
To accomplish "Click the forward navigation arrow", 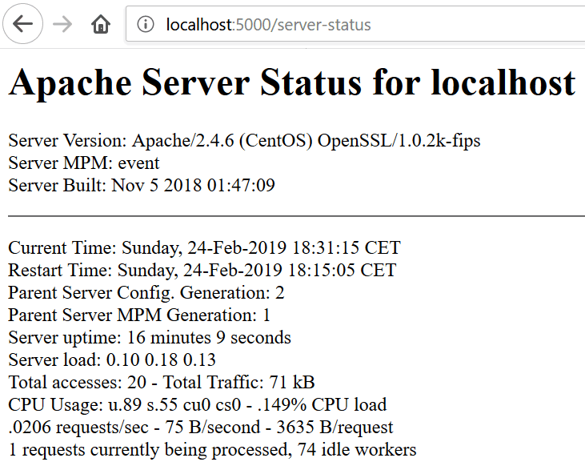I will point(62,25).
